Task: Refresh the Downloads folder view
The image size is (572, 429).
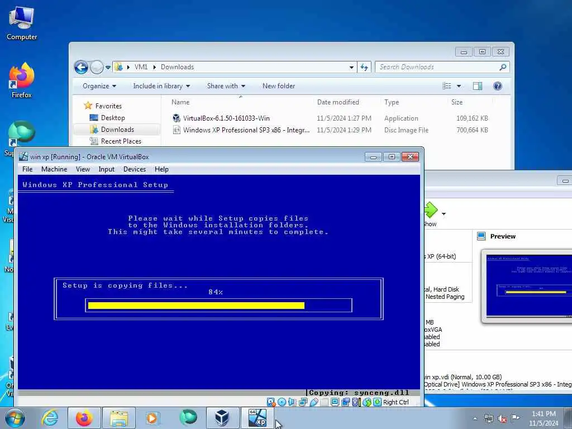Action: tap(364, 67)
